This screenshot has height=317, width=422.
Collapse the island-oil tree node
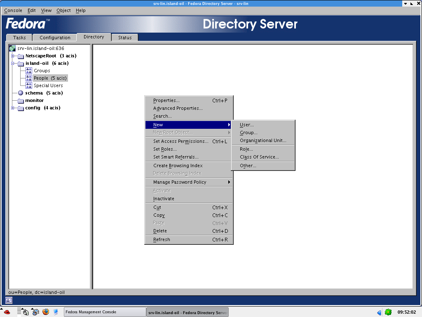12,64
